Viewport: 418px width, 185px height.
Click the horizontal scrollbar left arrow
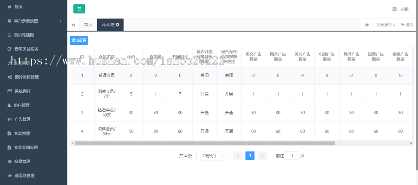pos(72,143)
